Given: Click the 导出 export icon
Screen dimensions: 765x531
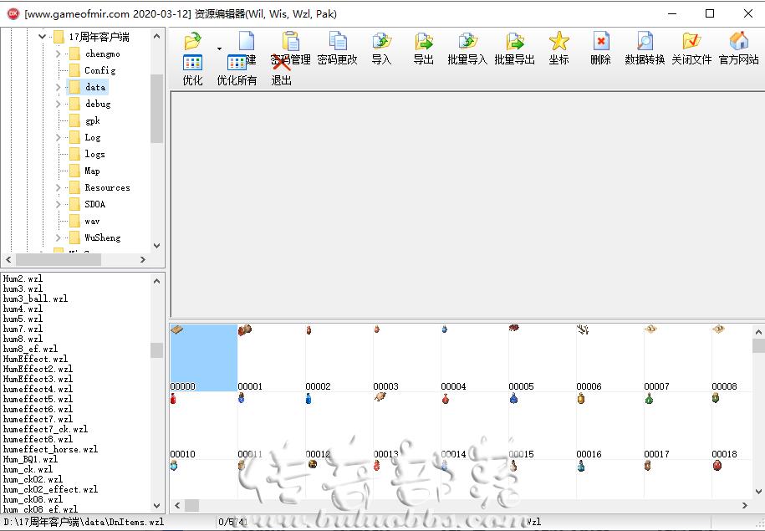Looking at the screenshot, I should pyautogui.click(x=424, y=41).
